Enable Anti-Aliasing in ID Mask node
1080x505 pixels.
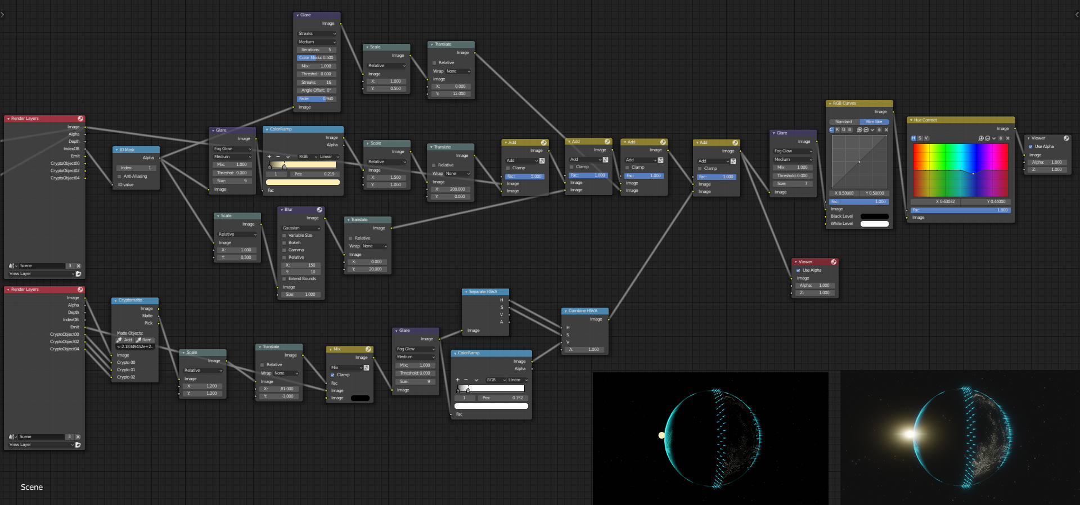coord(119,177)
